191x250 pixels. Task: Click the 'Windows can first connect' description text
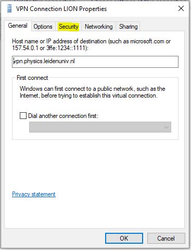[x=92, y=92]
